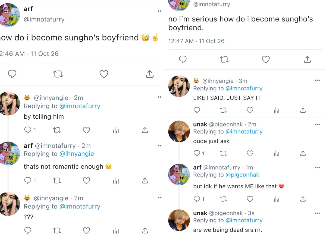Open more options for 'LIKE I SAID' reply
The height and width of the screenshot is (237, 326).
tap(317, 80)
